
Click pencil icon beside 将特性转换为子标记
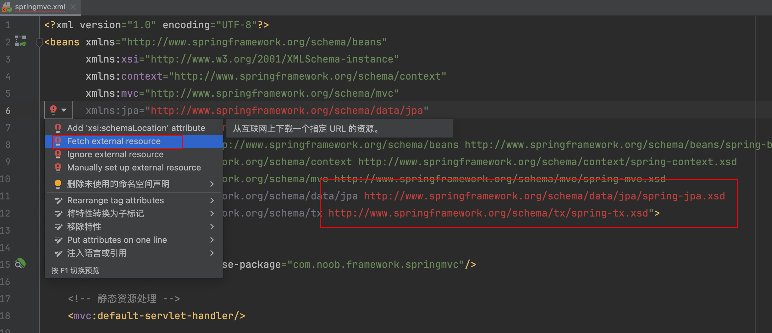pyautogui.click(x=58, y=214)
